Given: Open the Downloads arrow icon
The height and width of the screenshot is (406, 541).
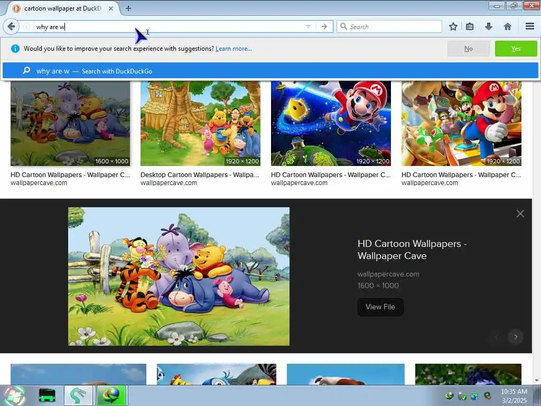Looking at the screenshot, I should (488, 26).
